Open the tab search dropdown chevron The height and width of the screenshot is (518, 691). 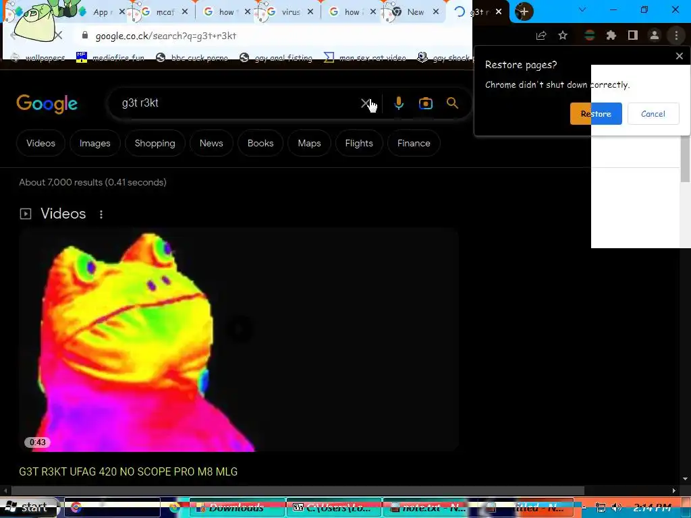pos(582,9)
